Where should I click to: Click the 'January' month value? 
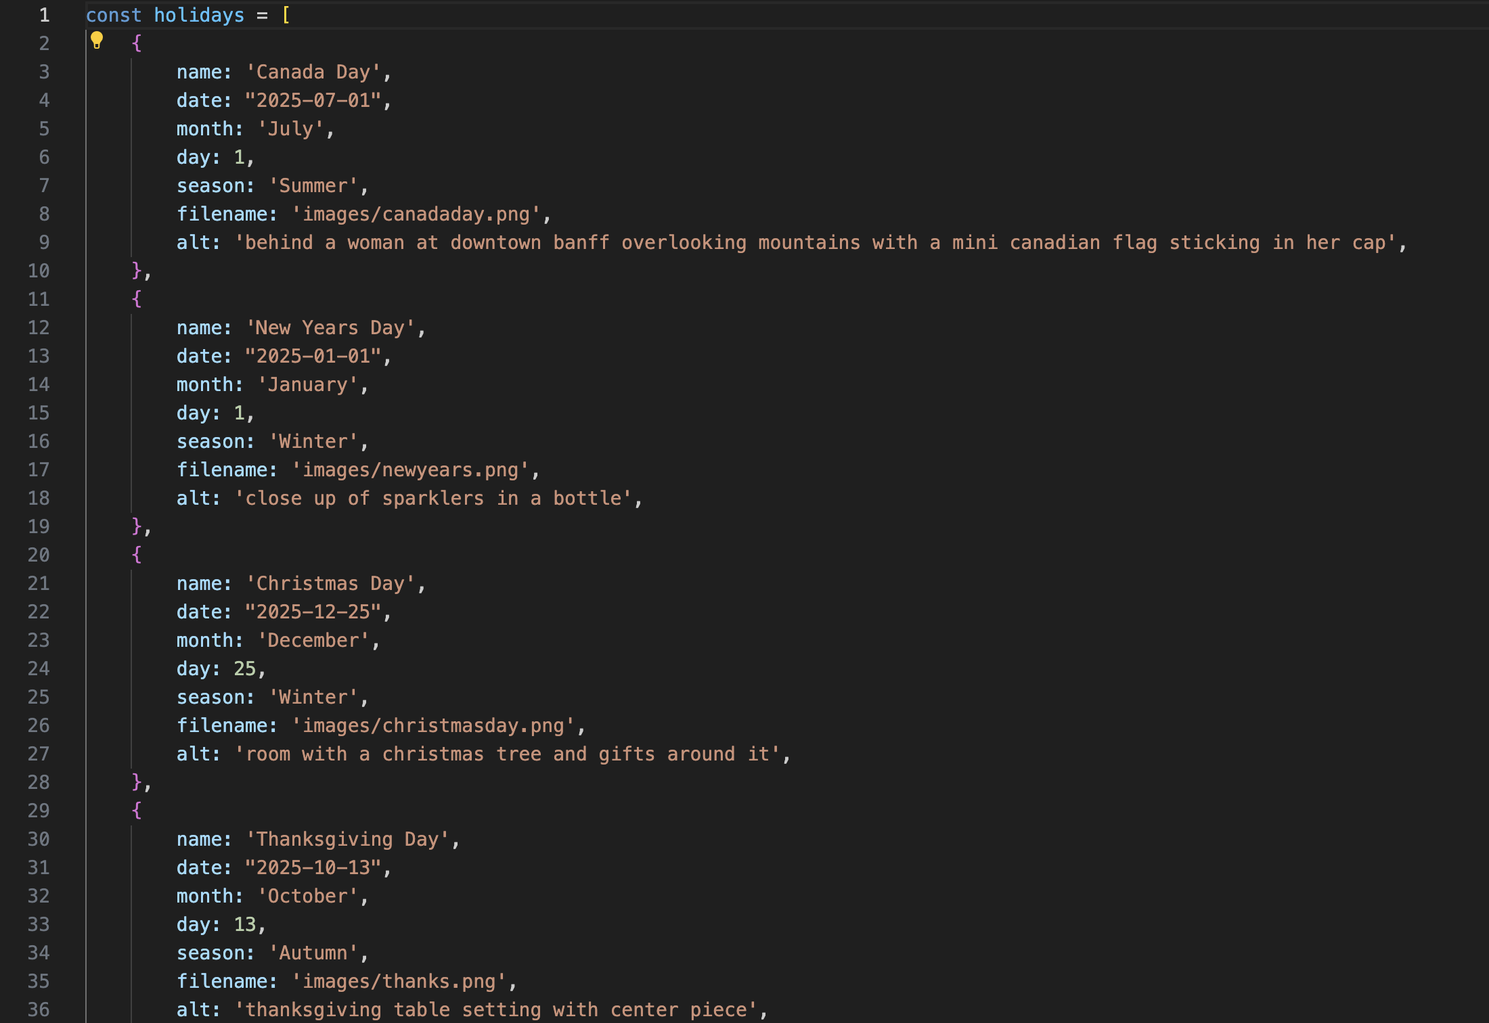click(x=308, y=384)
